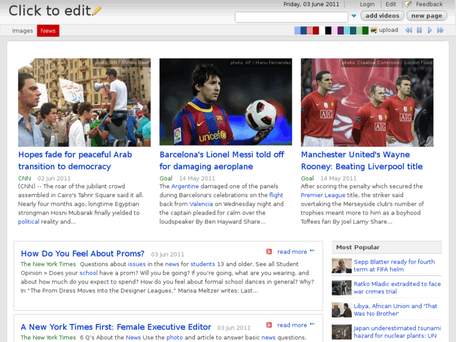Switch to the News tab
The image size is (456, 342).
48,31
